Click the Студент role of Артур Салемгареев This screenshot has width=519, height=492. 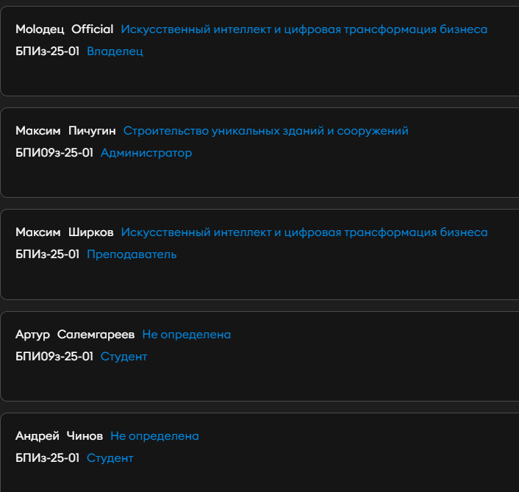tap(124, 357)
